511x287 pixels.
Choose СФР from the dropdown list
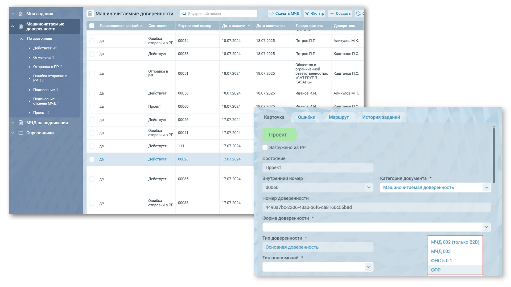click(436, 270)
